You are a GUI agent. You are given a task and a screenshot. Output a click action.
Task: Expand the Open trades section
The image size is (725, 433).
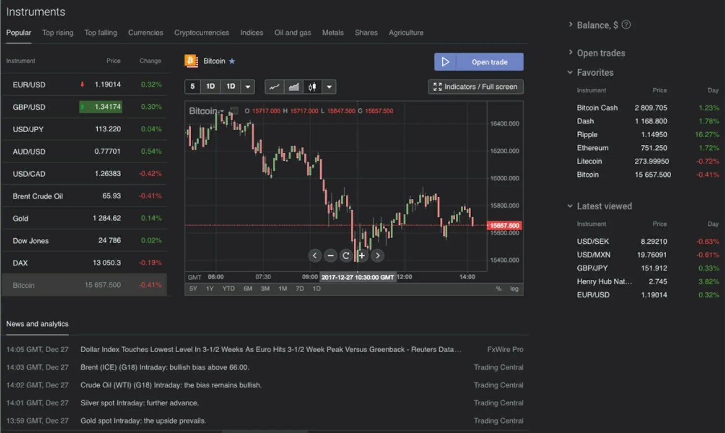[570, 52]
